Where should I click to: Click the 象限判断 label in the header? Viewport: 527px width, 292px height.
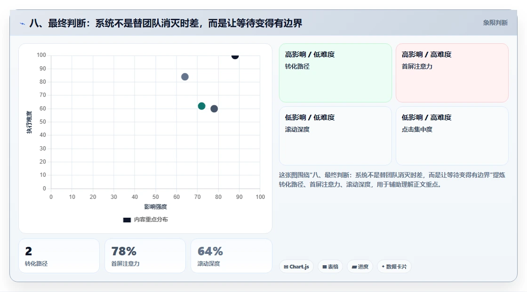coord(495,23)
